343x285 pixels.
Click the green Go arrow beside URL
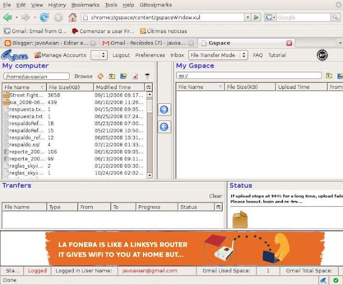pos(256,17)
